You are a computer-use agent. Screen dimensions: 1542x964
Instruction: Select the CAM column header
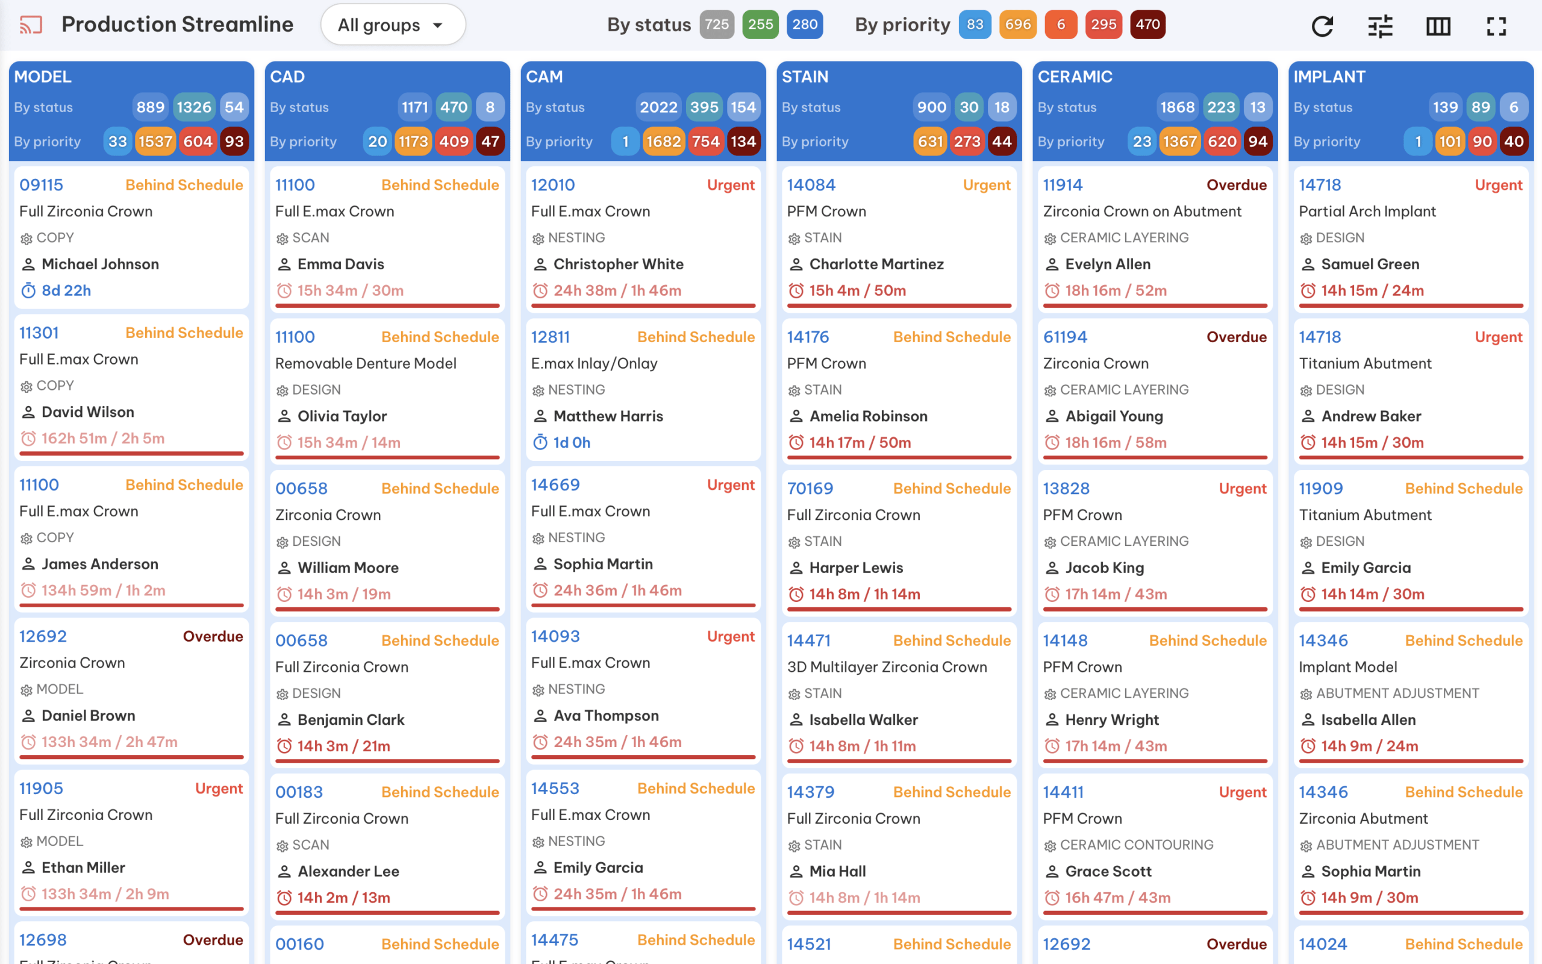point(544,77)
